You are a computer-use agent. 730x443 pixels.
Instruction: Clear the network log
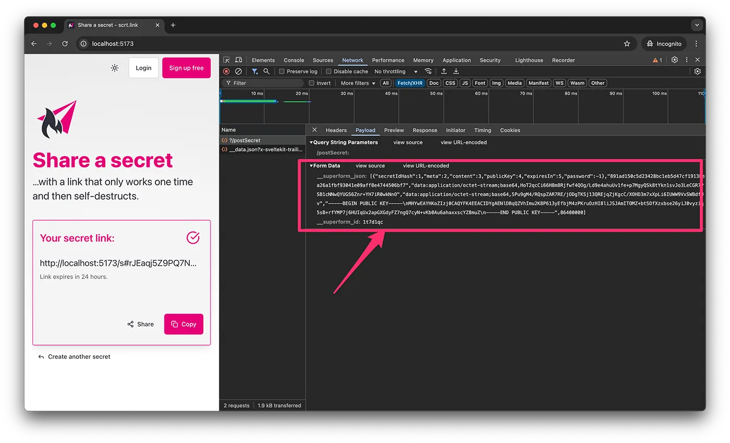pos(238,71)
